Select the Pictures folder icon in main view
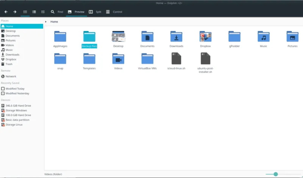303x178 pixels. [x=292, y=36]
